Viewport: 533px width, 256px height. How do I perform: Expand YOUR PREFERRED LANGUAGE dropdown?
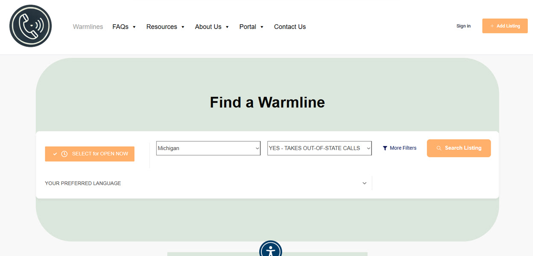[x=204, y=183]
